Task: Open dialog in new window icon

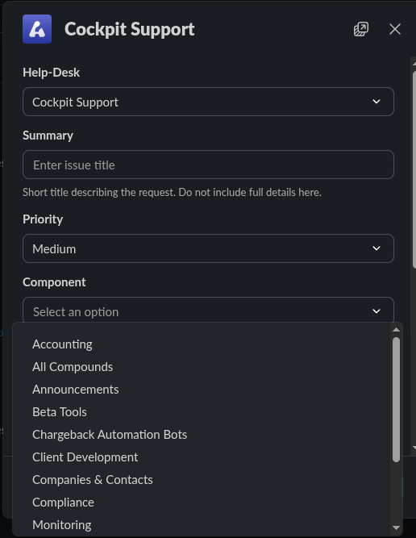Action: click(361, 29)
